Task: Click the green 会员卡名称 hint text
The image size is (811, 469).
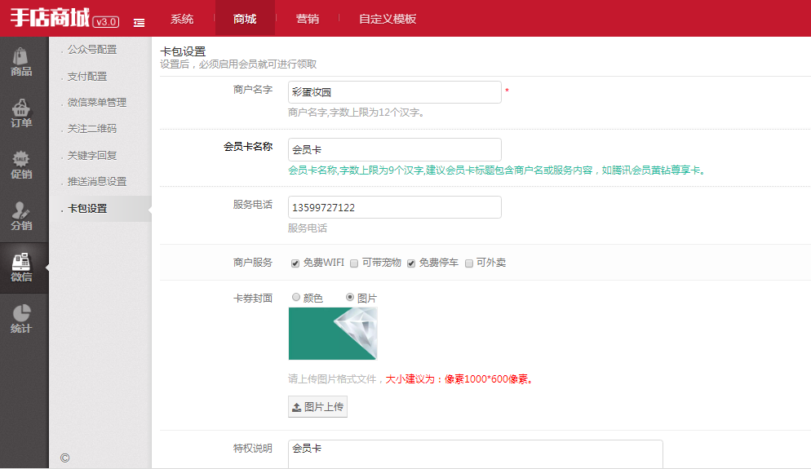Action: point(497,170)
